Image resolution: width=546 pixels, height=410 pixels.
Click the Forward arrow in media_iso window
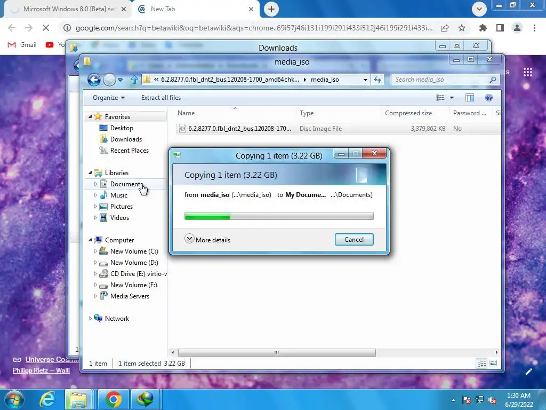pyautogui.click(x=109, y=80)
